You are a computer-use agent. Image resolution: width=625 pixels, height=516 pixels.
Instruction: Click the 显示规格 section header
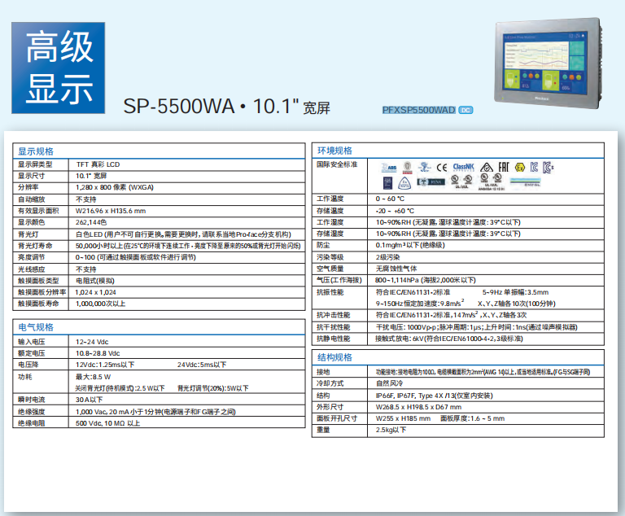[36, 151]
